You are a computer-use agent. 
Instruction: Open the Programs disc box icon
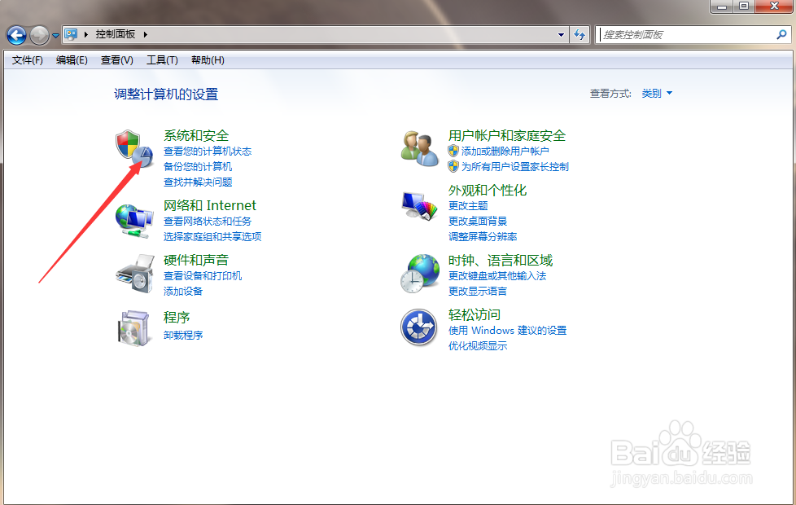(134, 328)
